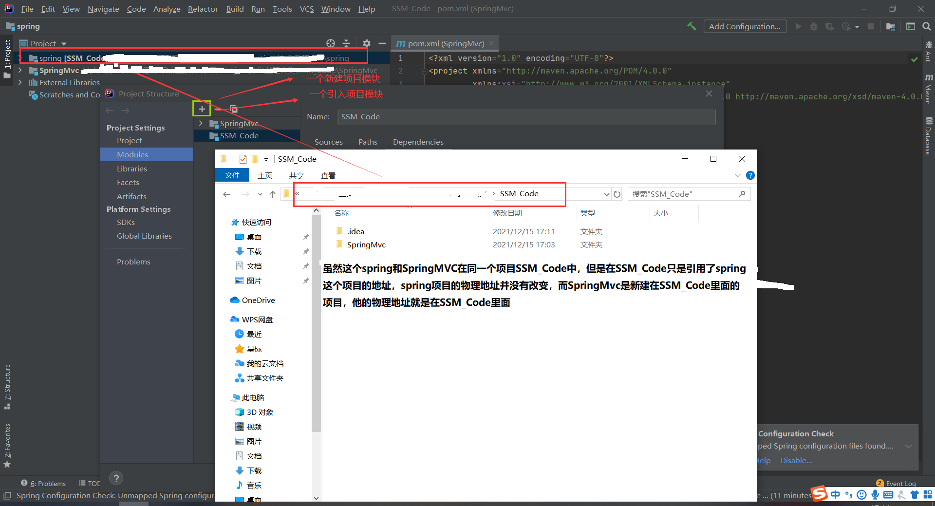Expand the Configuration Check notification chevron
The height and width of the screenshot is (506, 935).
pyautogui.click(x=909, y=446)
